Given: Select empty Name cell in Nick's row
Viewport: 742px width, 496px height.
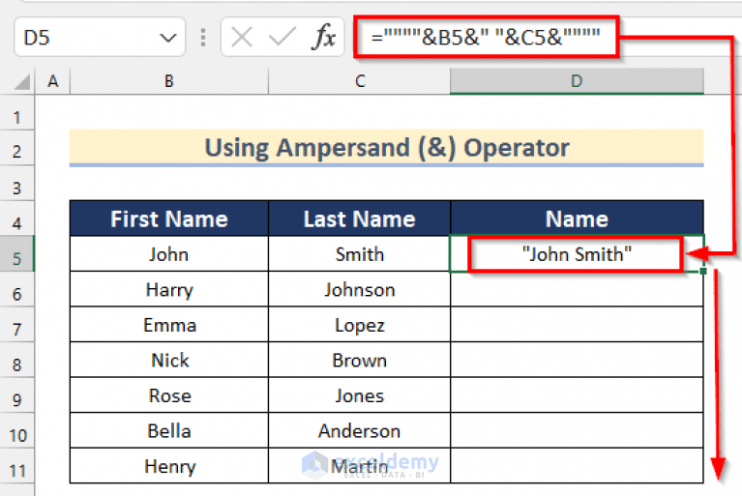Looking at the screenshot, I should click(x=577, y=361).
